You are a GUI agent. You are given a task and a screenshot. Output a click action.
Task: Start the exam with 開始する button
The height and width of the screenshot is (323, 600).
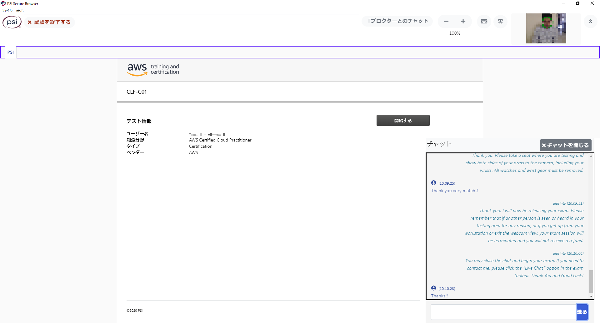[x=403, y=120]
